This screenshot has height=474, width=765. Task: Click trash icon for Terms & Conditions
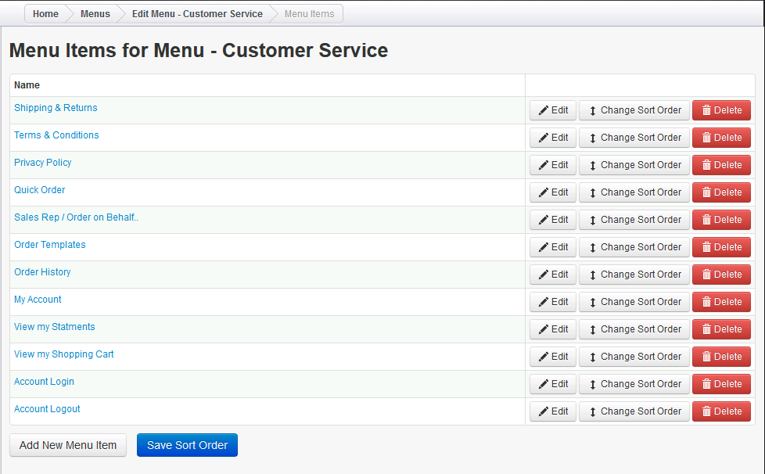coord(706,138)
